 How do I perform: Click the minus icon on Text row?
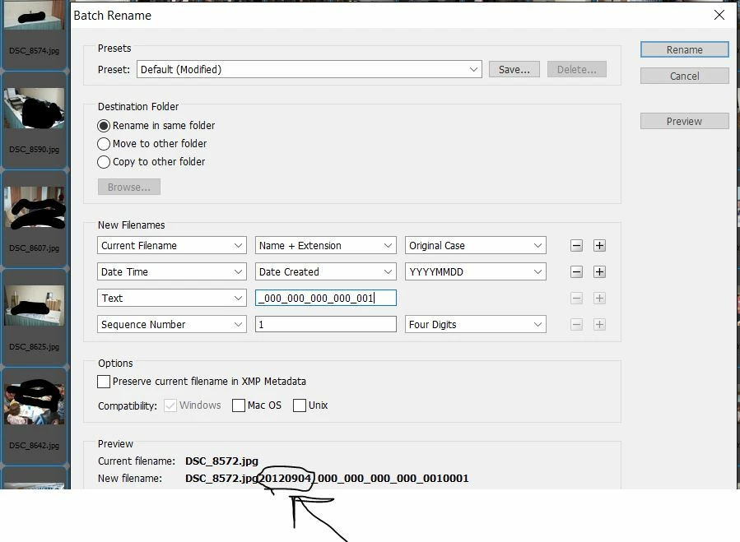point(576,298)
